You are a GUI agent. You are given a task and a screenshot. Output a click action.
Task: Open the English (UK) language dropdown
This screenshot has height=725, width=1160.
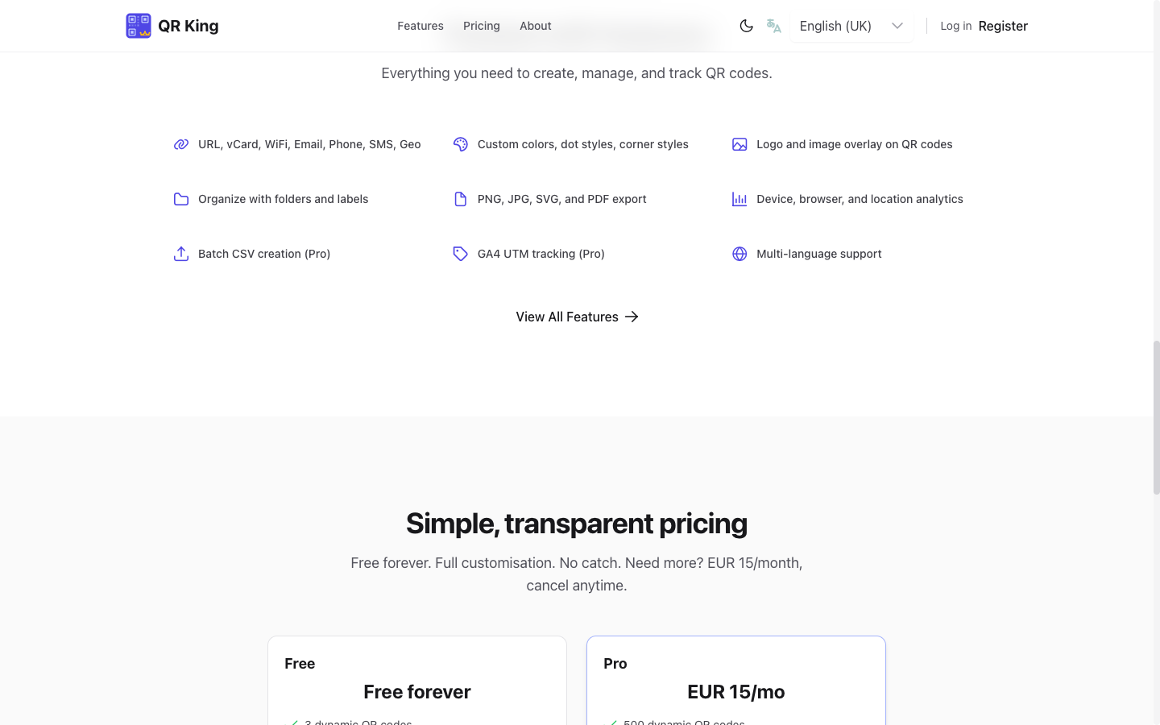click(835, 26)
